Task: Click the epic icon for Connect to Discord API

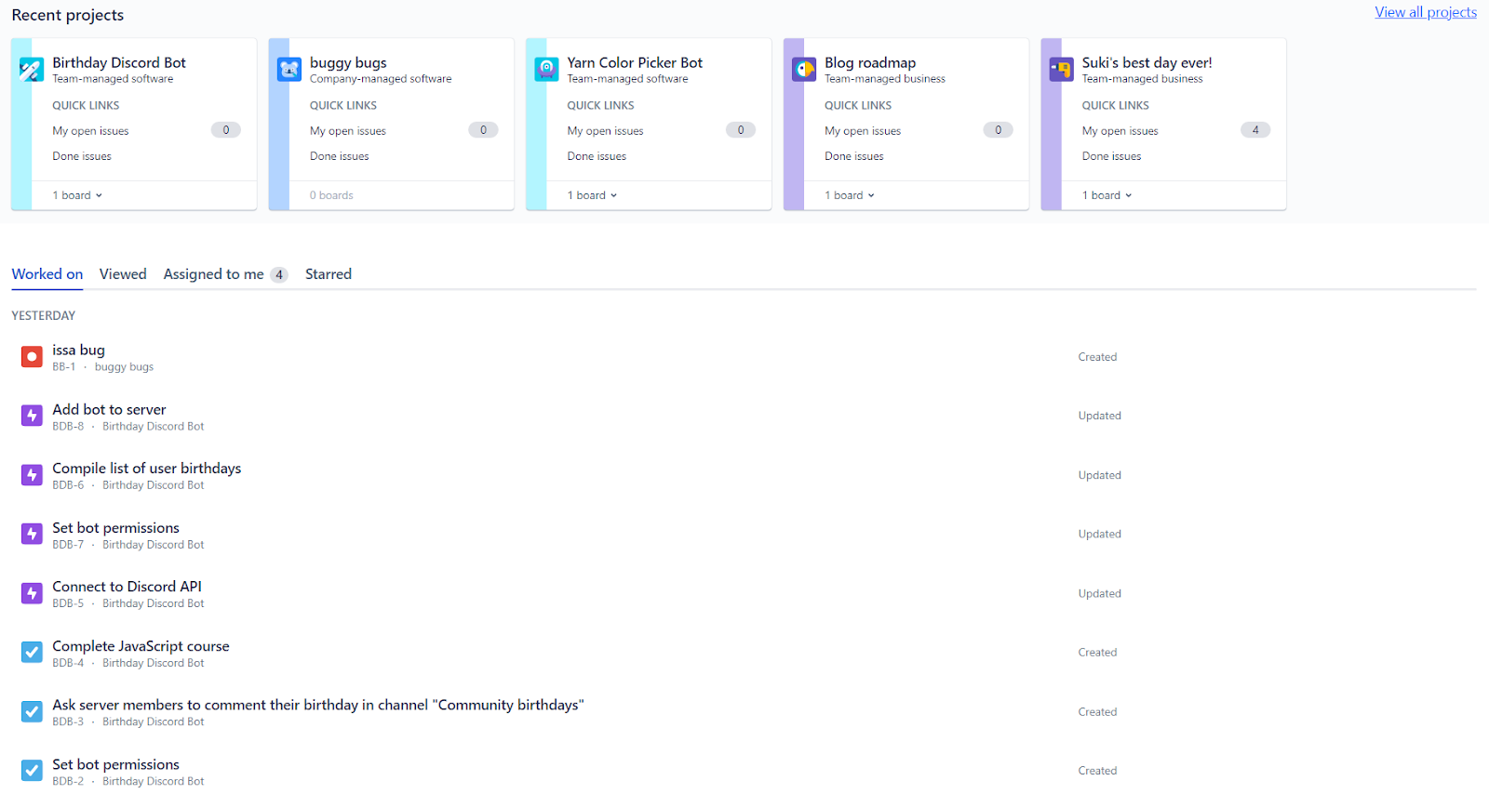Action: [32, 593]
